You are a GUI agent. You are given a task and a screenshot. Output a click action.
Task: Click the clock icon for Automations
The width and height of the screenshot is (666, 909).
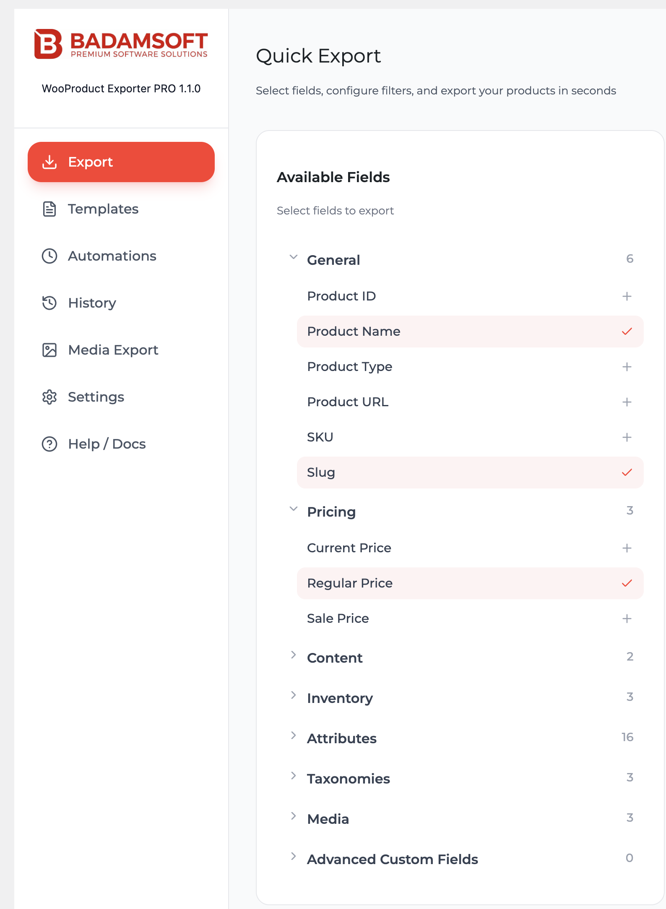point(49,256)
